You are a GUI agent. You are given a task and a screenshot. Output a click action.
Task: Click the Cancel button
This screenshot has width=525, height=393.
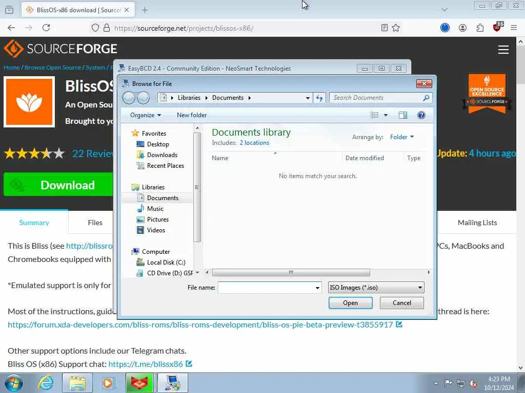402,303
